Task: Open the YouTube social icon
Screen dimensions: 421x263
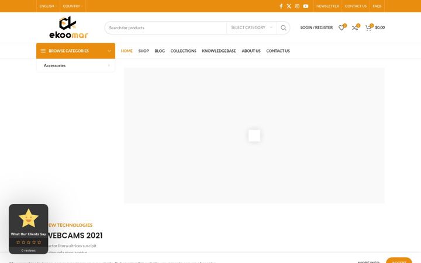Action: coord(306,6)
